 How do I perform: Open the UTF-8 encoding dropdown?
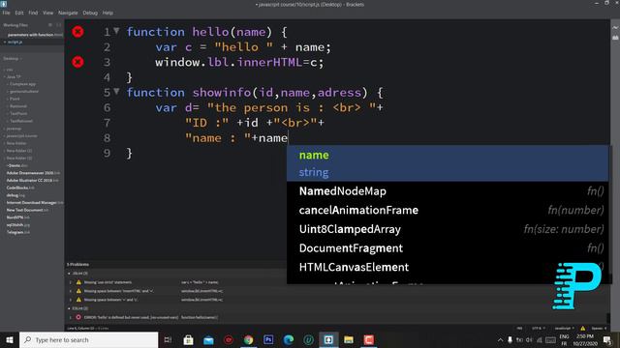click(539, 329)
